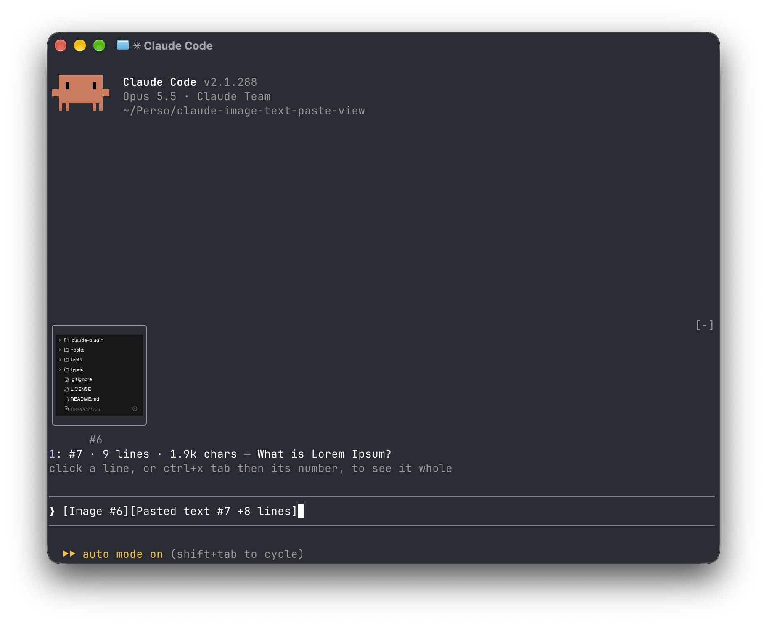Image resolution: width=767 pixels, height=626 pixels.
Task: Click the auto mode on indicator
Action: pyautogui.click(x=123, y=554)
